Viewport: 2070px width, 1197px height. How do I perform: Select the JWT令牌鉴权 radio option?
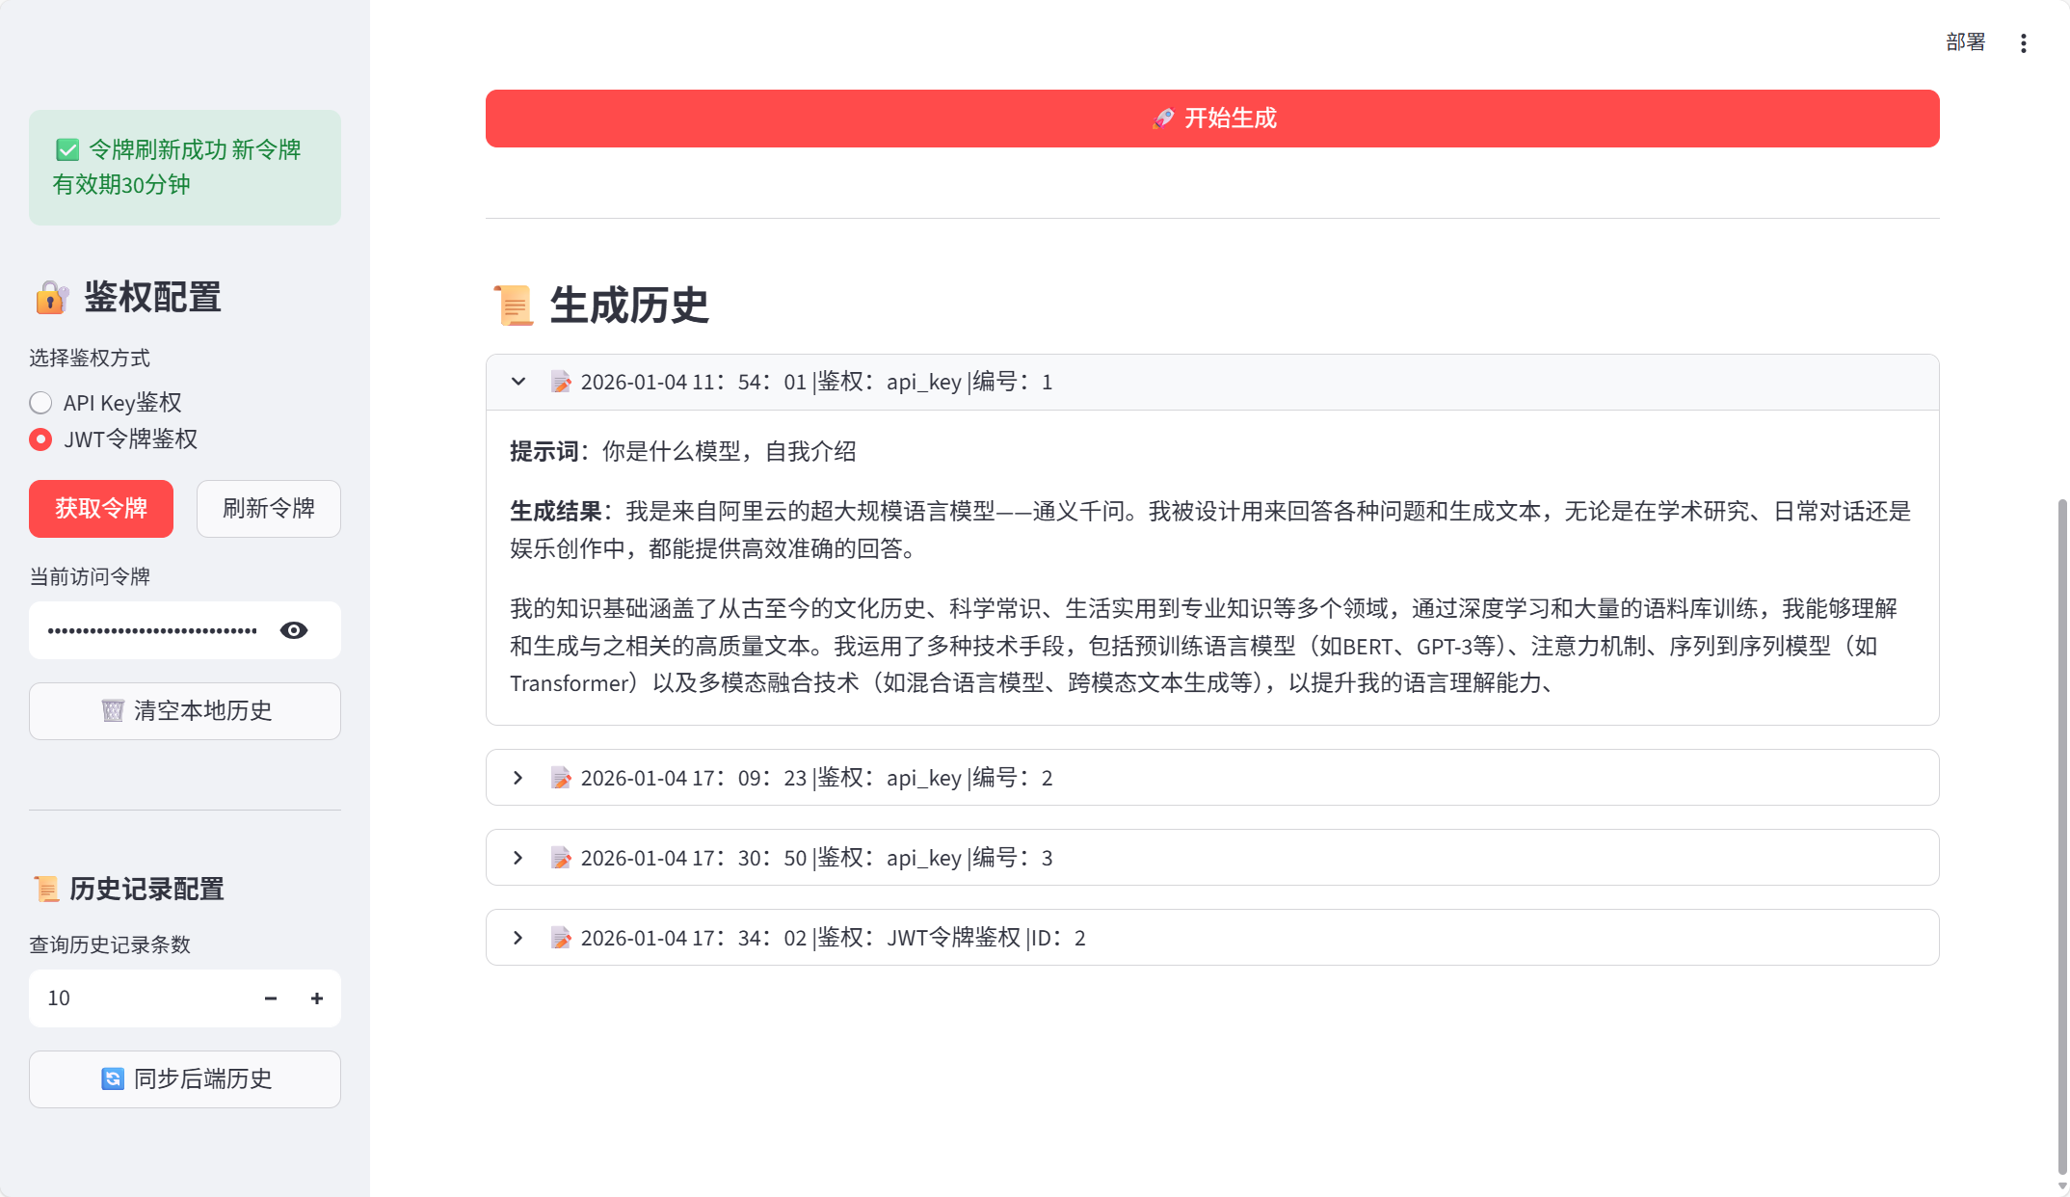[x=40, y=439]
